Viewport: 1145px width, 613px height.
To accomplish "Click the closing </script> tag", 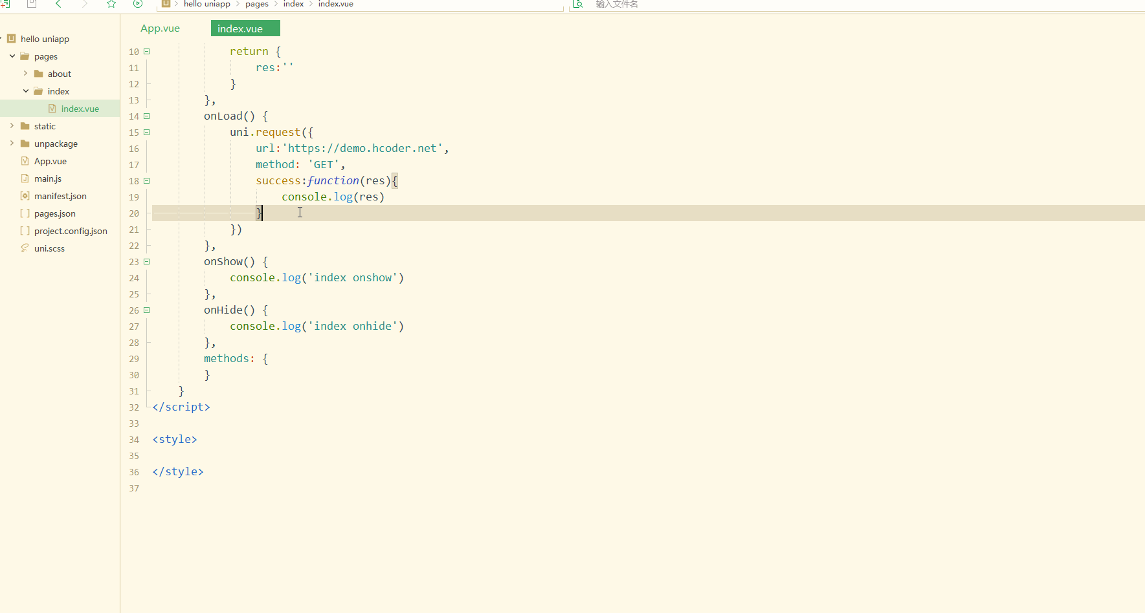I will pos(181,407).
